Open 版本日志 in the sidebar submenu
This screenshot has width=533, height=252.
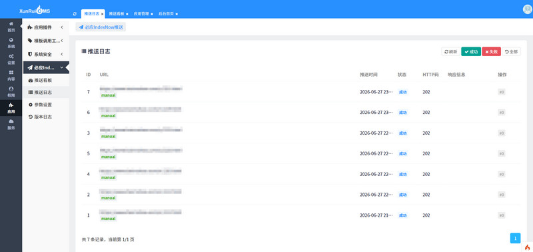click(x=43, y=117)
